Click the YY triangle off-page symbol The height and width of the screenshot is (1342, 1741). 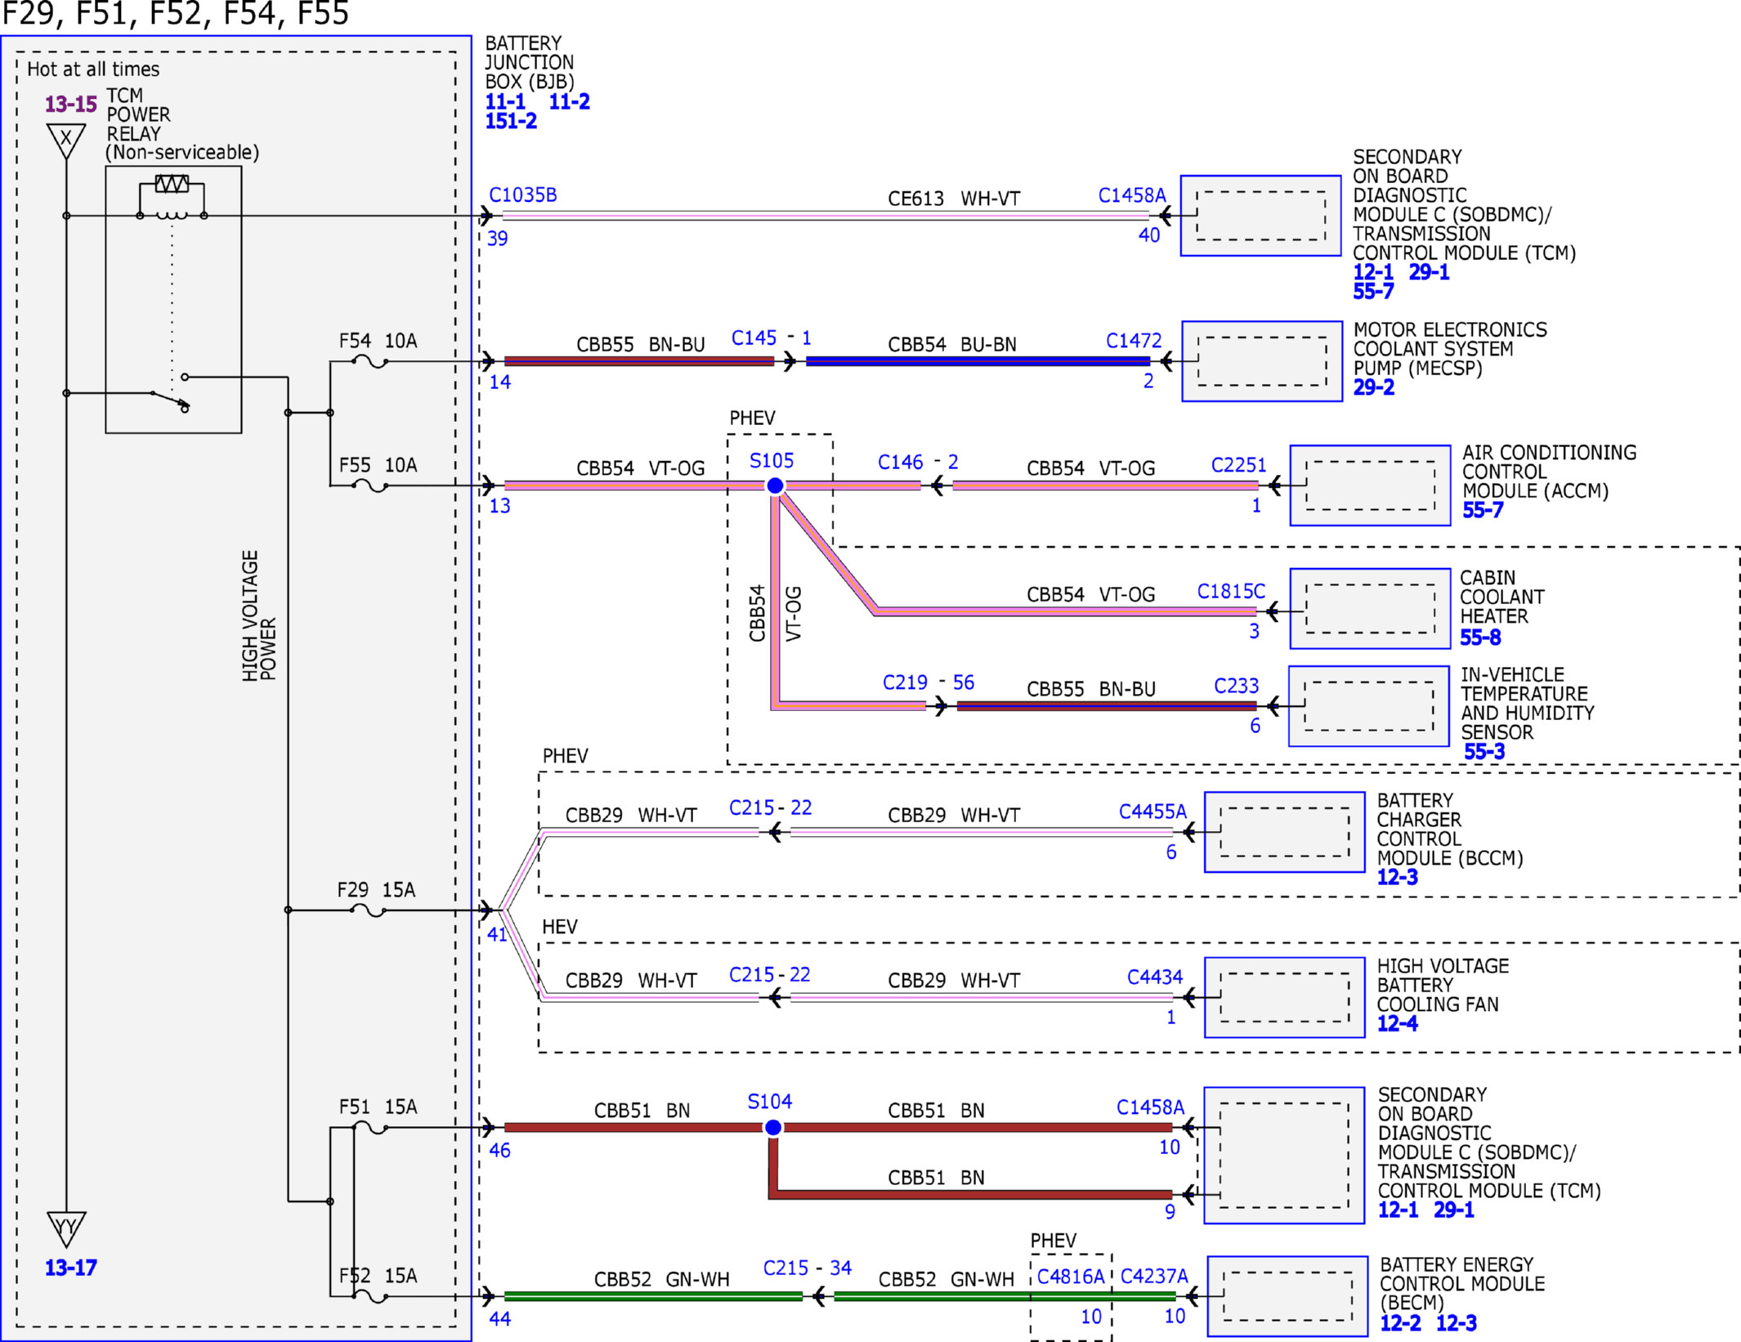click(66, 1228)
